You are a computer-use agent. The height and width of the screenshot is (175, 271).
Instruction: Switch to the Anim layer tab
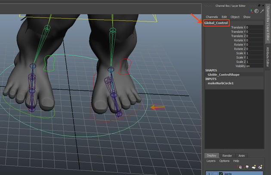(242, 156)
